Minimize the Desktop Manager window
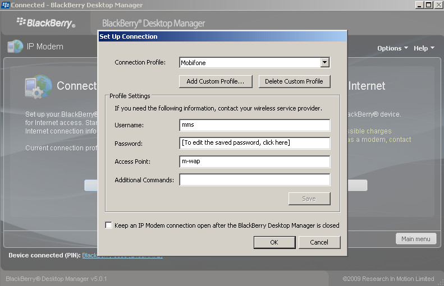 pyautogui.click(x=419, y=5)
